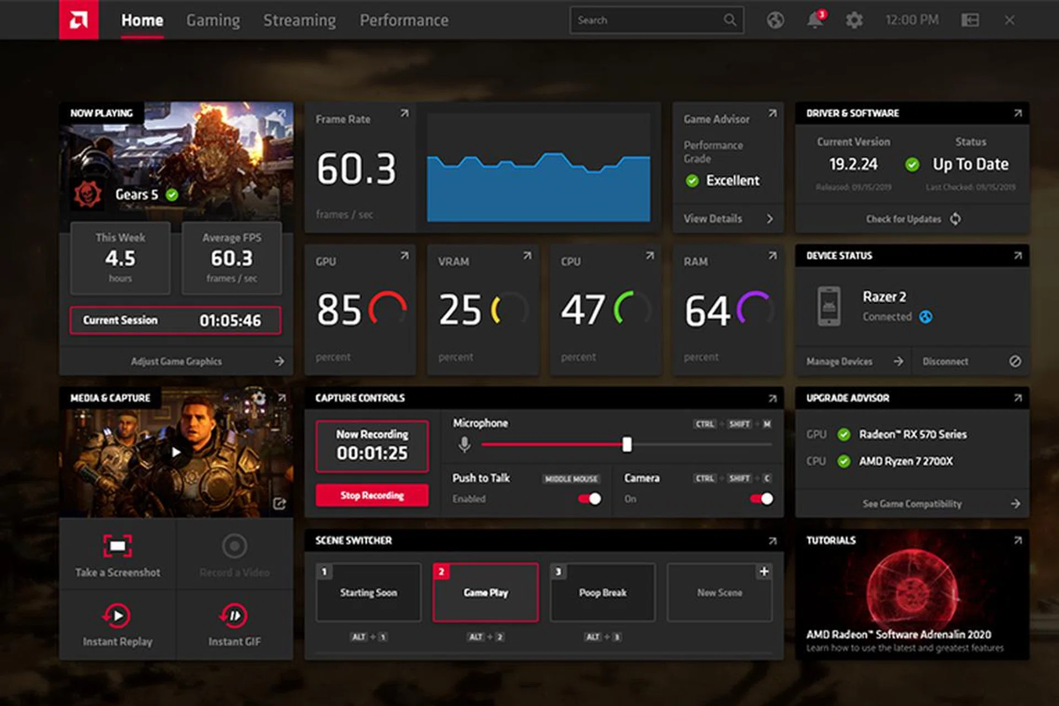This screenshot has width=1059, height=706.
Task: Start Instant Replay capture
Action: click(117, 616)
